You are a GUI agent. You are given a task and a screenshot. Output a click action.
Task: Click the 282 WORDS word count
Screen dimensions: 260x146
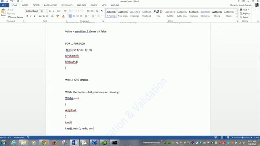click(19, 137)
